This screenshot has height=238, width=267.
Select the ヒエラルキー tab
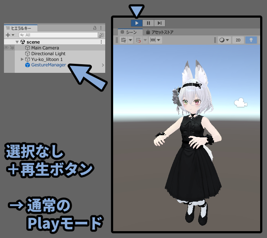coord(21,28)
